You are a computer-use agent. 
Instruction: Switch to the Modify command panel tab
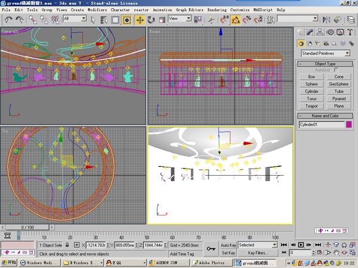coord(310,32)
